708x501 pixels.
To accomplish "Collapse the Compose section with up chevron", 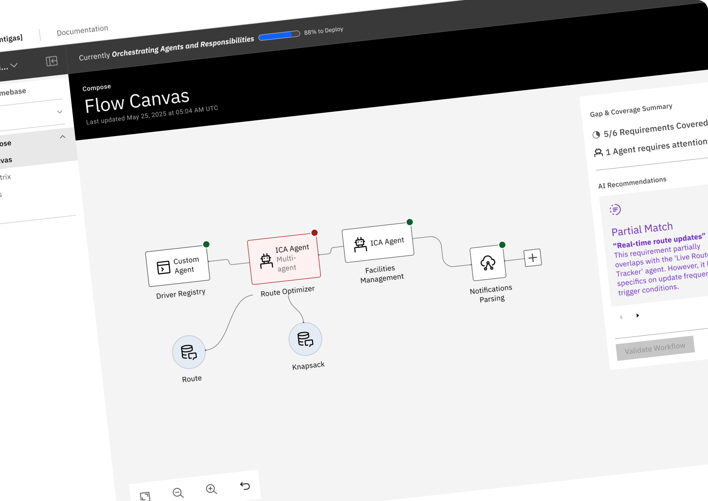I will click(63, 137).
